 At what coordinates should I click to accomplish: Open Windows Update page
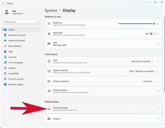coord(22,84)
